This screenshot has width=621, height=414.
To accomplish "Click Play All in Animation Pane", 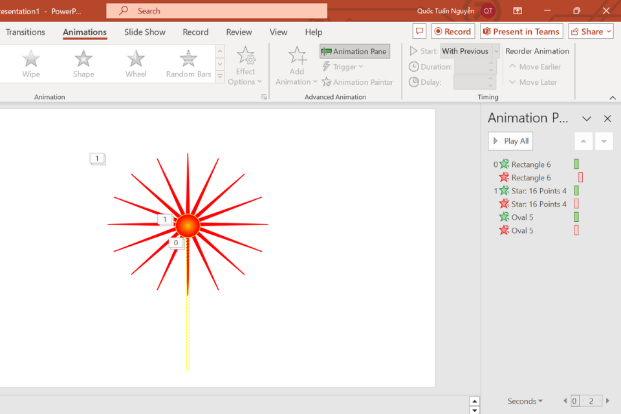I will tap(510, 141).
